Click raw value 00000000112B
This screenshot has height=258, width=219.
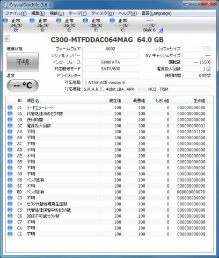tap(191, 132)
